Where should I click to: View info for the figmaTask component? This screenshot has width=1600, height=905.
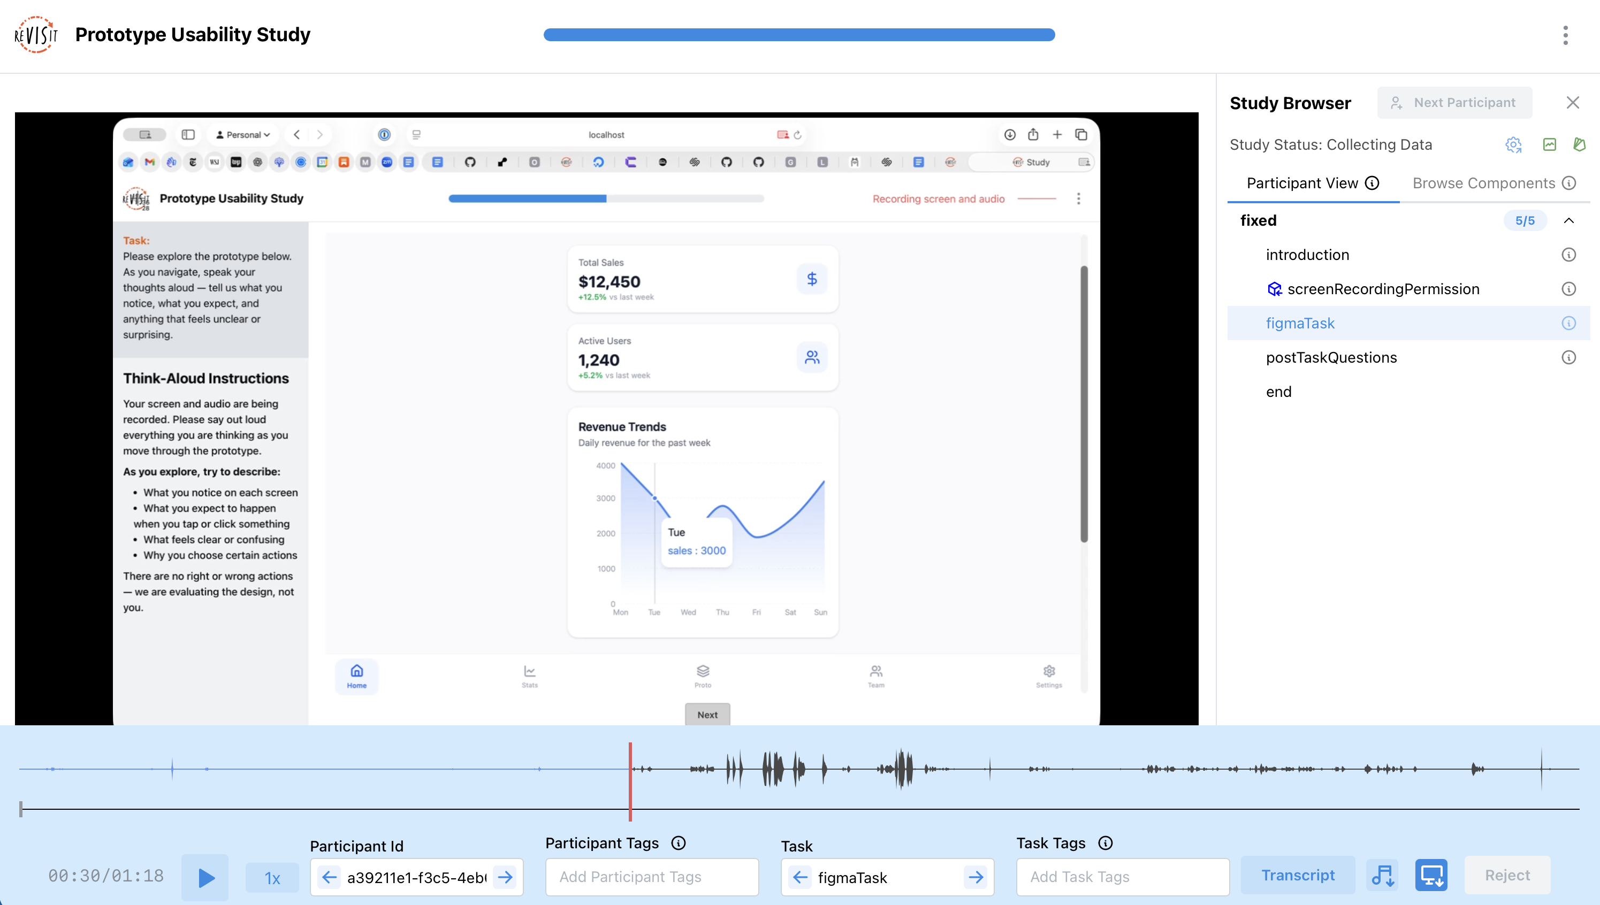pyautogui.click(x=1569, y=323)
